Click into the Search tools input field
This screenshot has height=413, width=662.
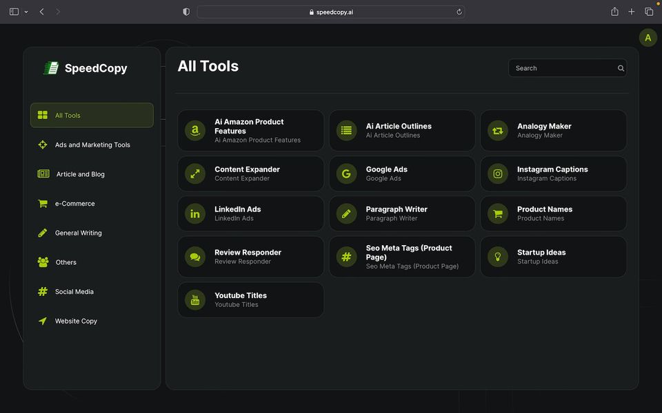pyautogui.click(x=568, y=68)
